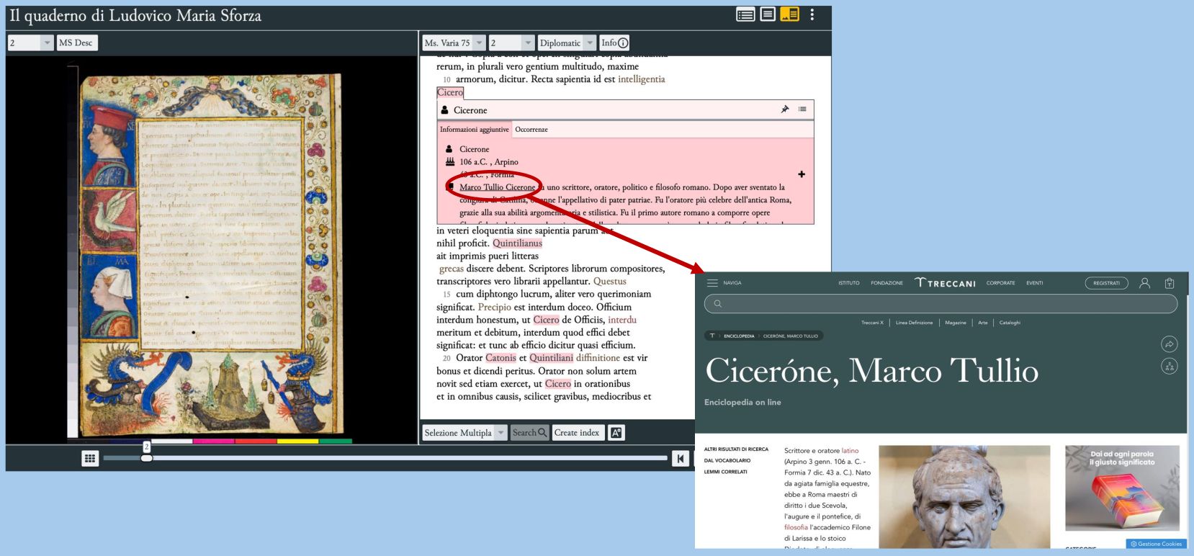This screenshot has width=1194, height=556.
Task: Click the breadcrumb home T icon
Action: [712, 336]
